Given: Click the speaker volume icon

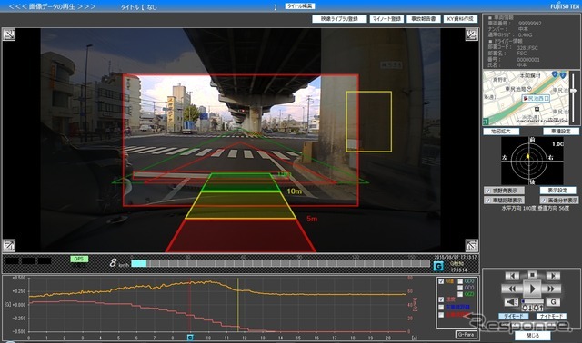Looking at the screenshot, I should (511, 302).
